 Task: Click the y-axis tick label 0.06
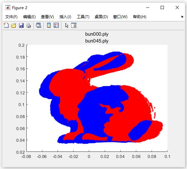(x=20, y=128)
